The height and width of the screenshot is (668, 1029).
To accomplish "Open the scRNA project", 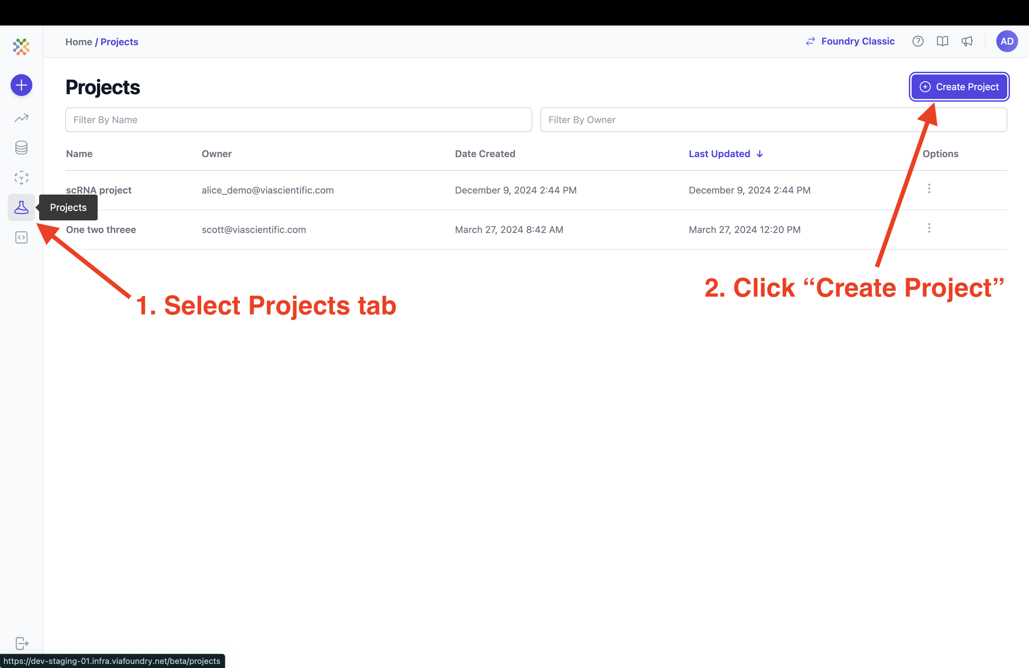I will point(99,190).
